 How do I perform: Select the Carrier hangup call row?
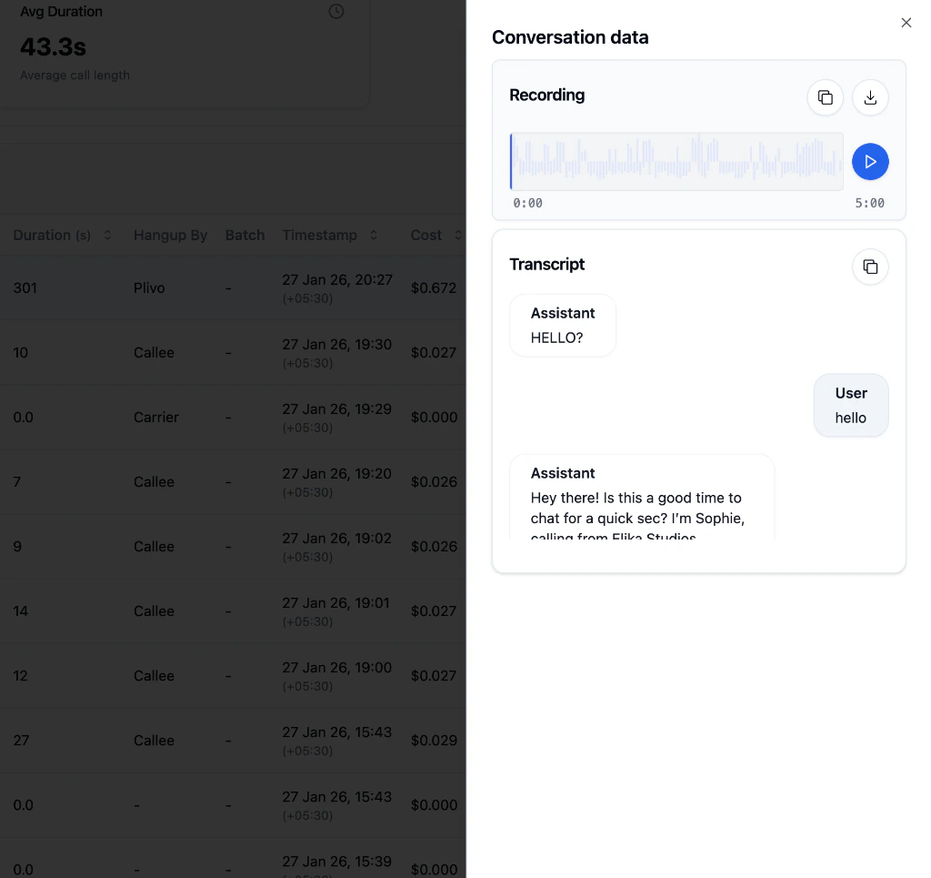[x=182, y=417]
